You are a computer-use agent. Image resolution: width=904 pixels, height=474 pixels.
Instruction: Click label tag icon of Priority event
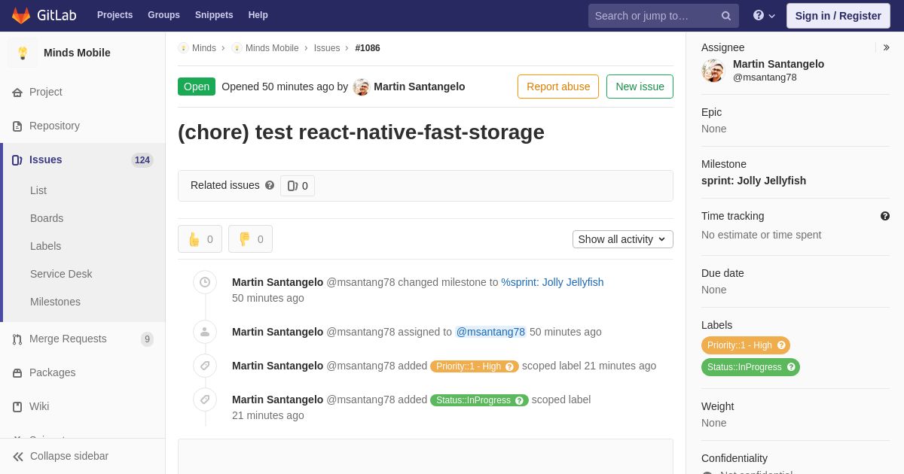205,366
